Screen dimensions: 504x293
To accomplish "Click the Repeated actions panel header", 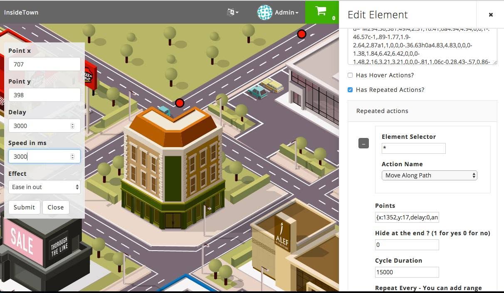I will click(x=422, y=111).
